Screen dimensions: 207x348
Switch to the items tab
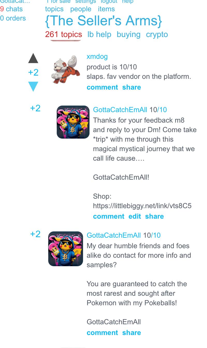106,9
